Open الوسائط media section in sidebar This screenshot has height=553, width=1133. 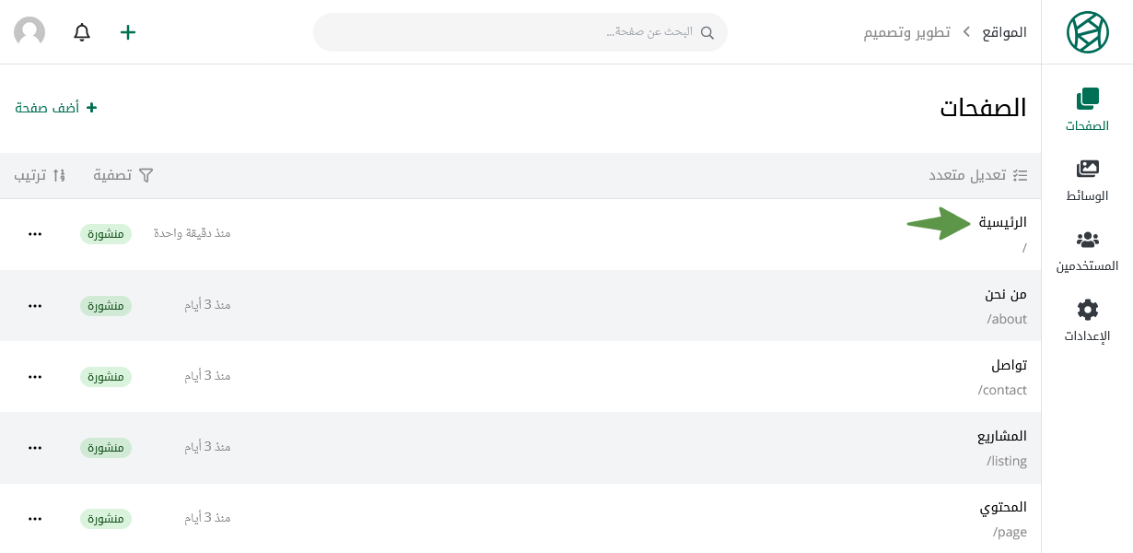coord(1087,181)
